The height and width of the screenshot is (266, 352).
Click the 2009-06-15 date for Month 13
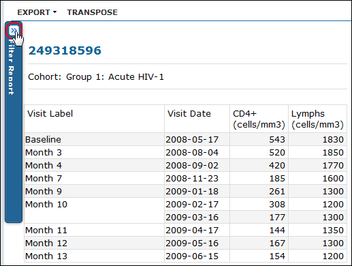pos(192,256)
